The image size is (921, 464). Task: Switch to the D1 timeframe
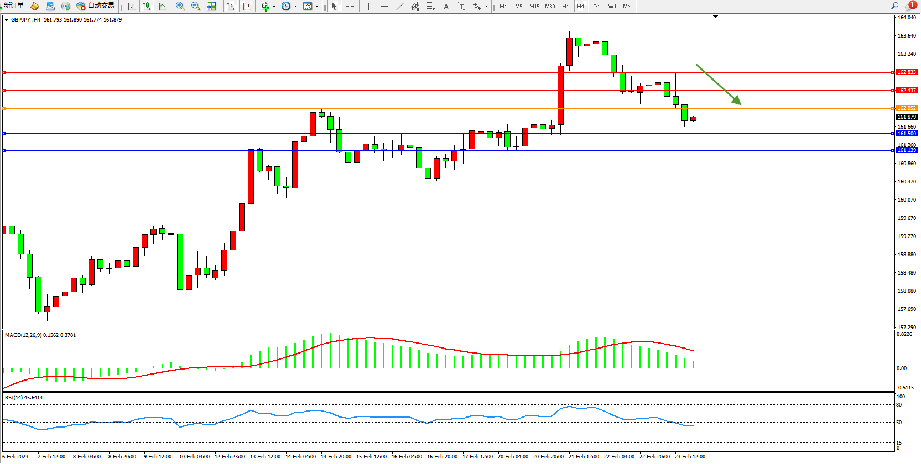point(596,6)
